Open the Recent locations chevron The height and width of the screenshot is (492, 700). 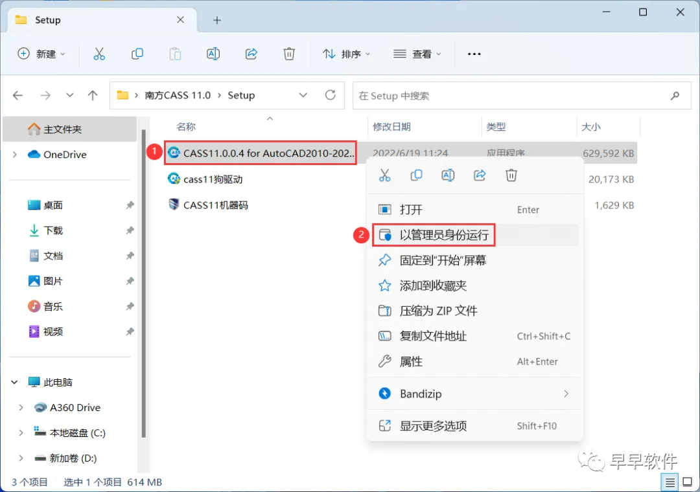click(x=69, y=95)
